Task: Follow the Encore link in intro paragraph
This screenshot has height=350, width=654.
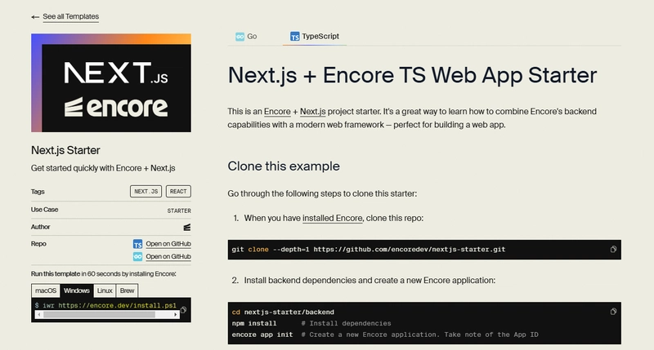Action: [x=277, y=112]
